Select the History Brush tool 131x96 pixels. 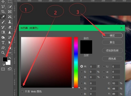click(3, 27)
